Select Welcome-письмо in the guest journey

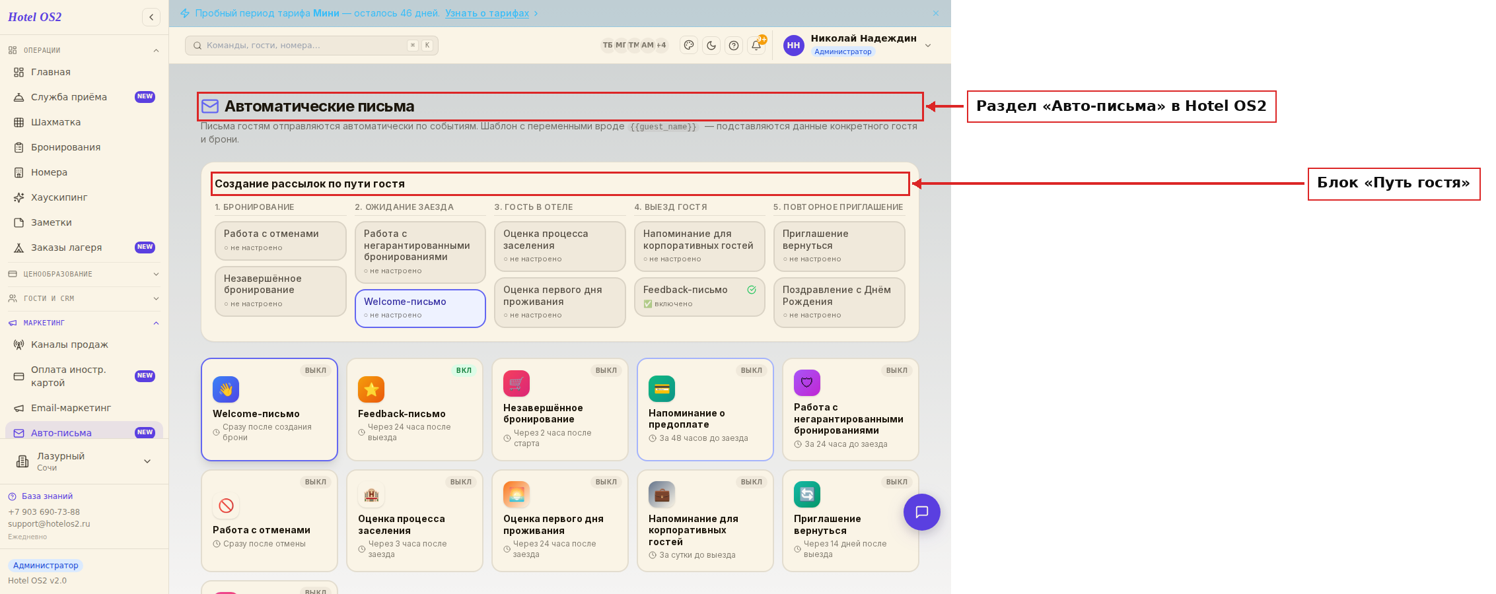(420, 308)
